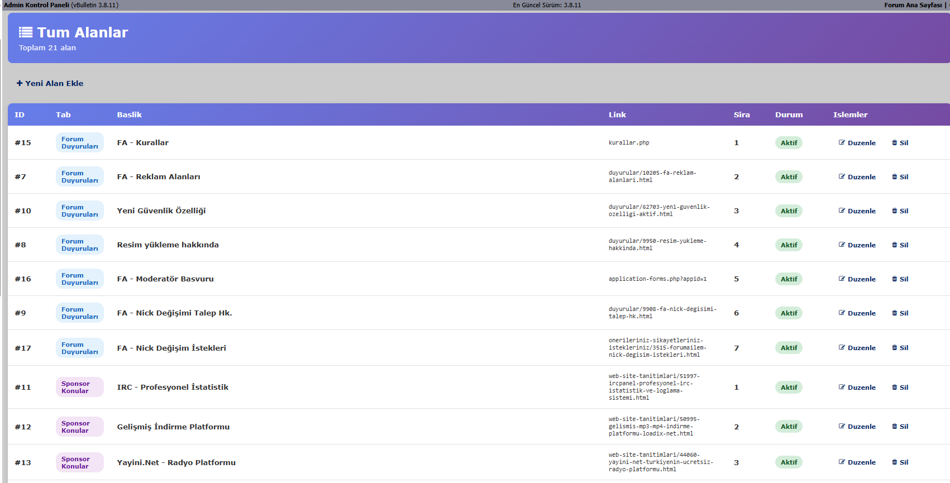Click edit pencil icon for Yayini.Net - Radyo Platformu
Image resolution: width=950 pixels, height=483 pixels.
(x=842, y=462)
